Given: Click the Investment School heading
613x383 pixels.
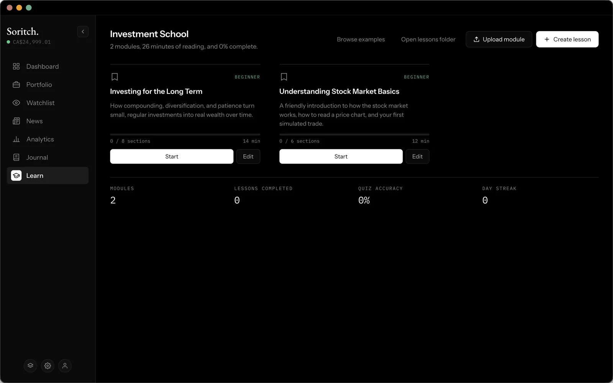Looking at the screenshot, I should click(149, 34).
